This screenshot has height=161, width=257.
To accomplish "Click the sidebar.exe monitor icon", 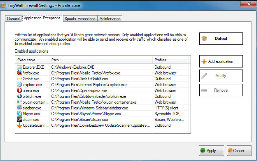I will [x=19, y=108].
